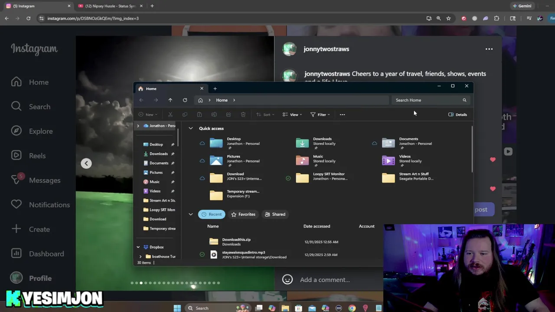Select the Recent filter chip

coord(212,214)
